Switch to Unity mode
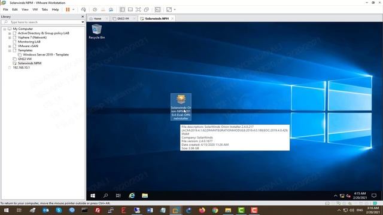The width and height of the screenshot is (383, 215). [x=146, y=10]
